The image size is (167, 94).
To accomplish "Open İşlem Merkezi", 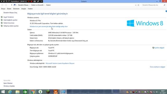I will [8, 83].
